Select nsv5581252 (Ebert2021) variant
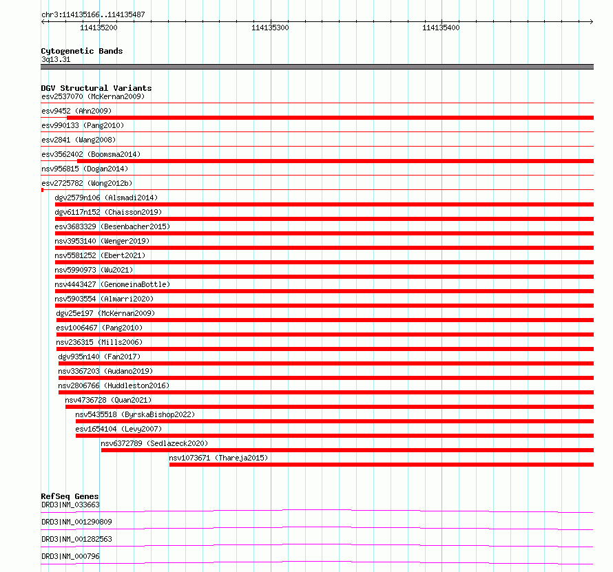Viewport: 613px width, 572px height. pyautogui.click(x=100, y=255)
